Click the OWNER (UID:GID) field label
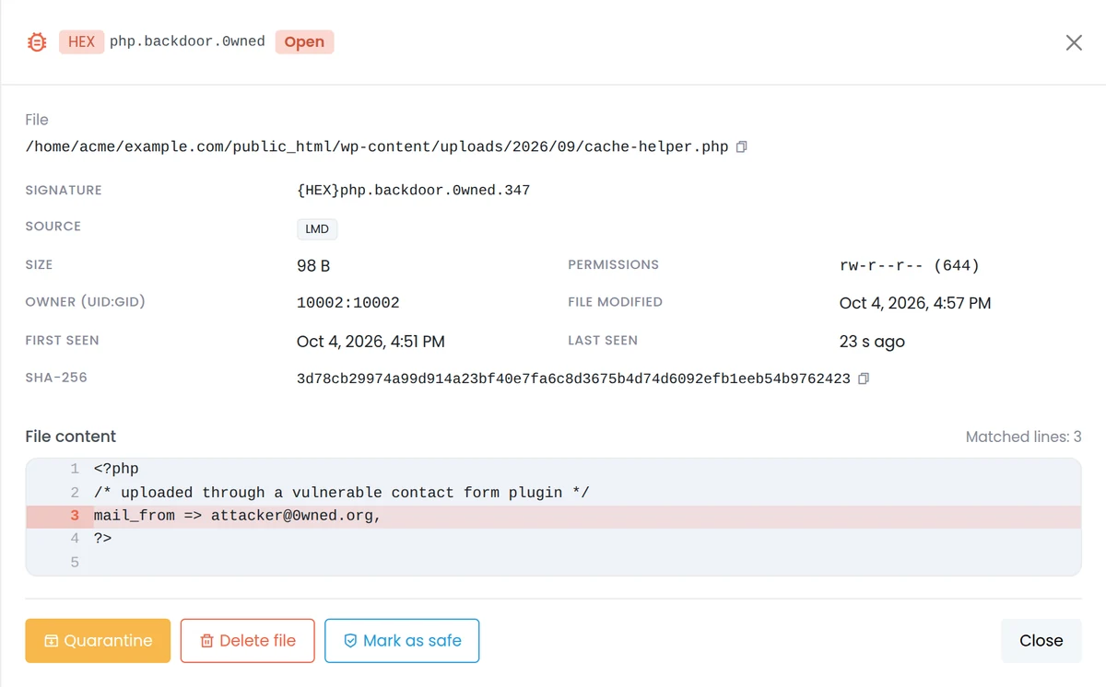Viewport: 1106px width, 687px height. [x=86, y=302]
